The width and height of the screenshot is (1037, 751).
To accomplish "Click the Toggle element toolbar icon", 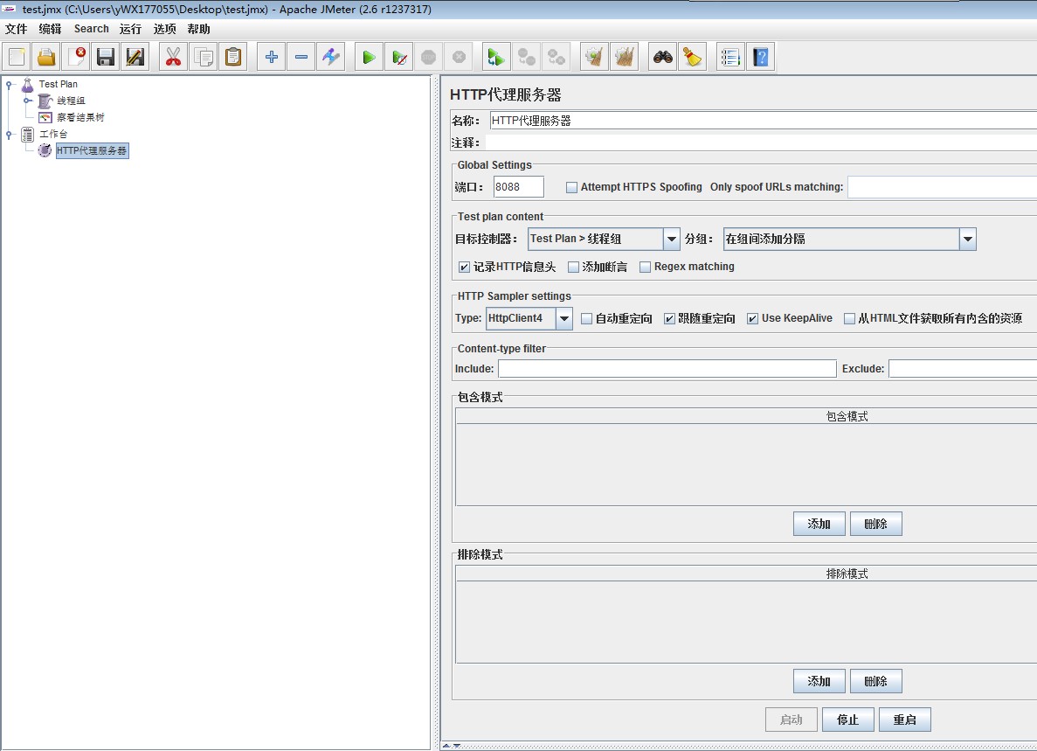I will (x=331, y=57).
